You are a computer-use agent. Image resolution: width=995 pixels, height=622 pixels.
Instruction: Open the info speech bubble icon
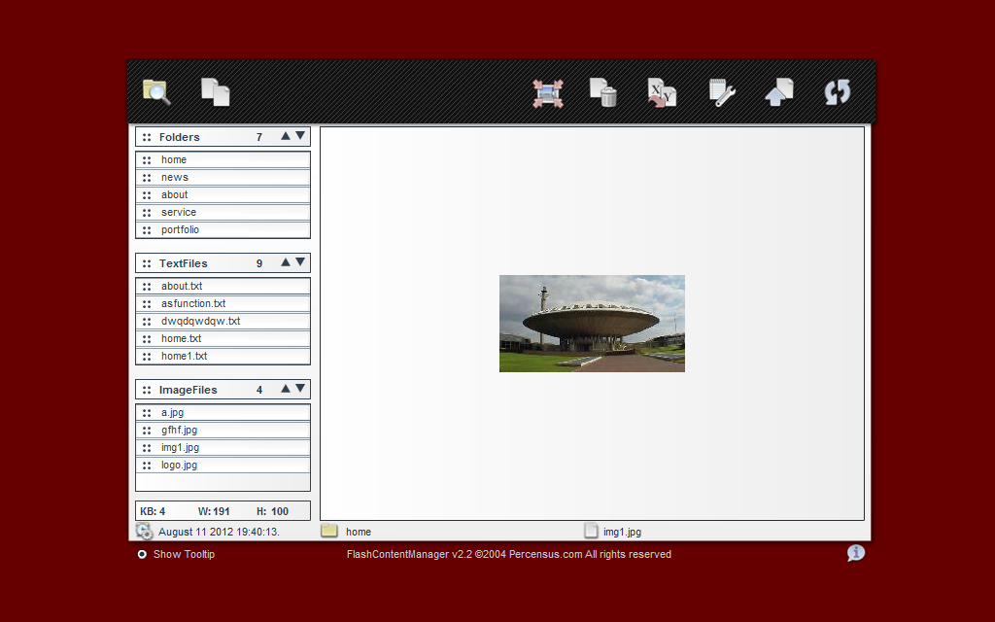click(x=855, y=553)
